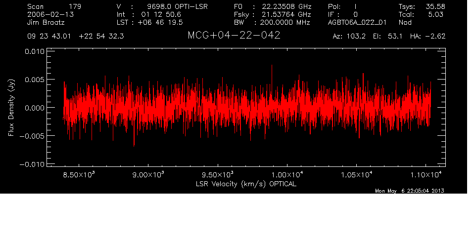Select the F0 frequency 22.23508 GHz
476x242 pixels.
point(286,6)
